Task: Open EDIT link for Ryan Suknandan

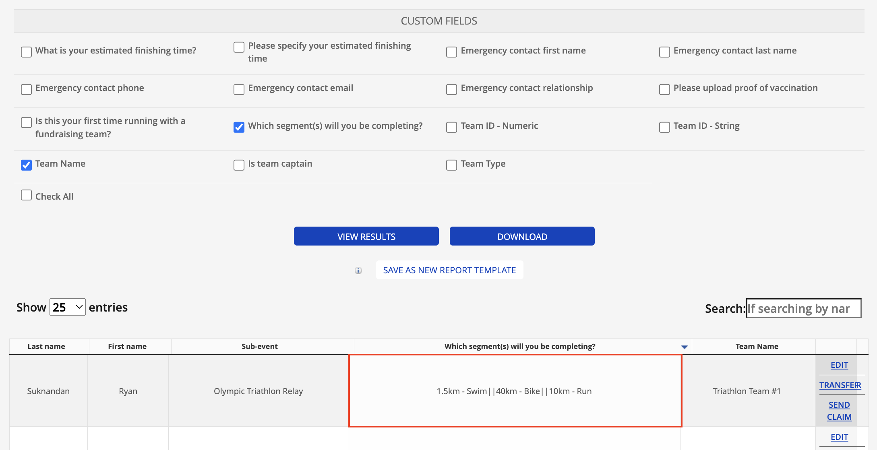Action: [839, 365]
